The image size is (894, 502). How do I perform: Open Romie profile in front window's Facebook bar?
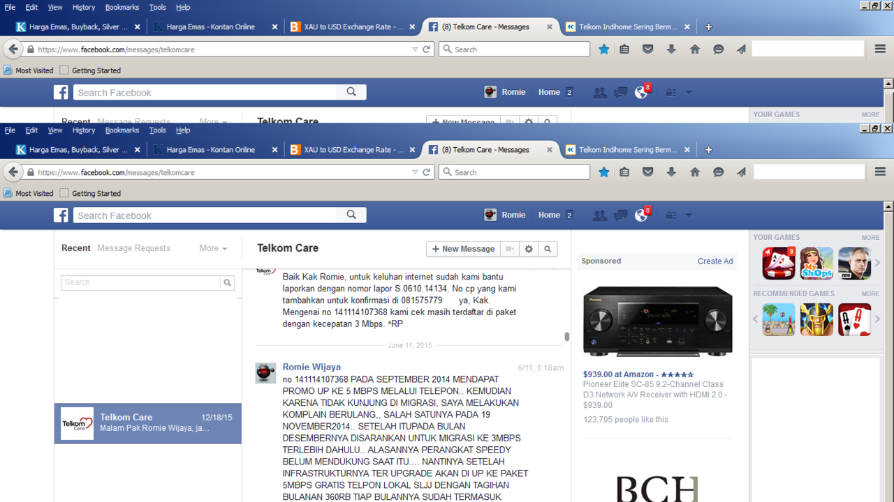(505, 215)
